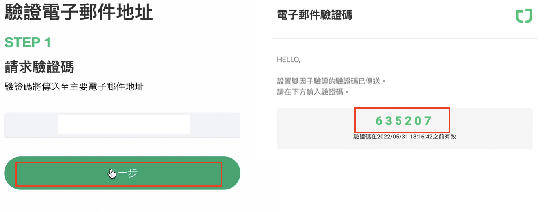Viewport: 545px width, 212px height.
Task: Click the first digit 6 of the code
Action: [379, 121]
